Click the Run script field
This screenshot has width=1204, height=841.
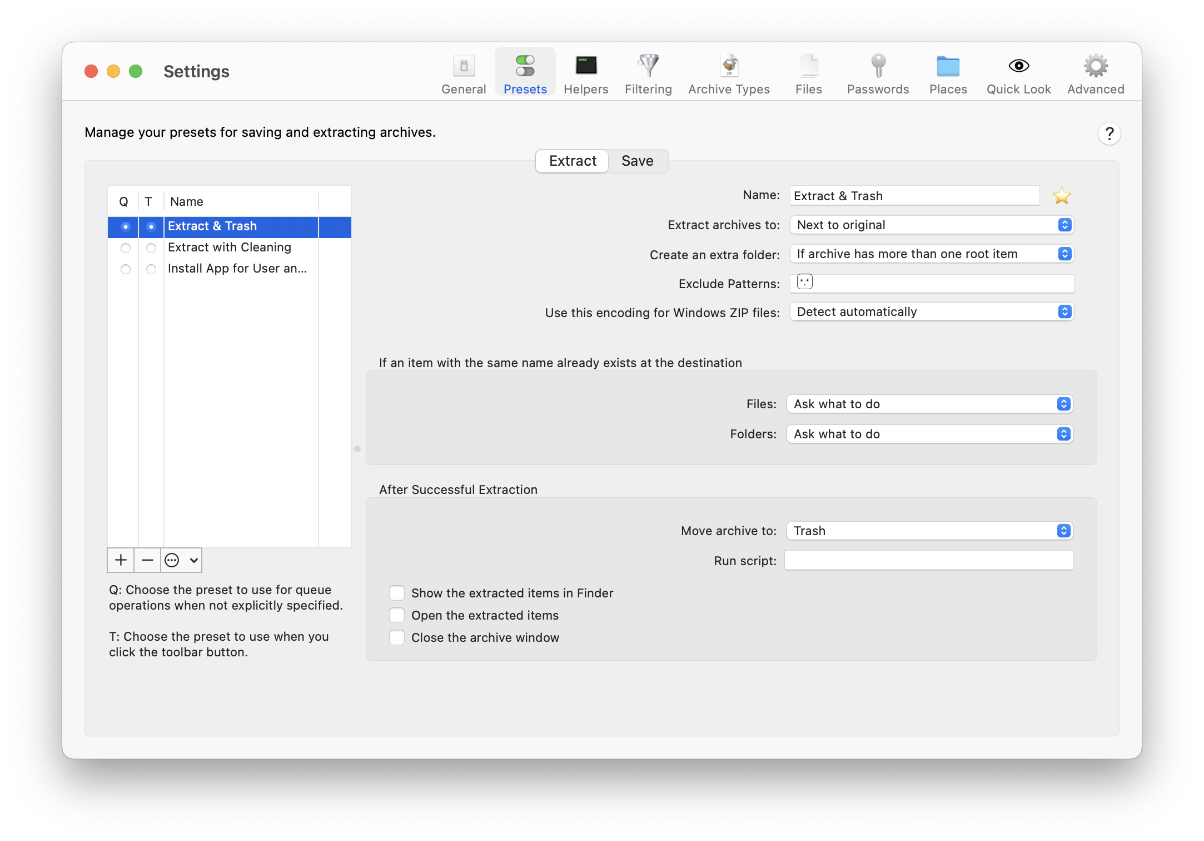pyautogui.click(x=928, y=560)
